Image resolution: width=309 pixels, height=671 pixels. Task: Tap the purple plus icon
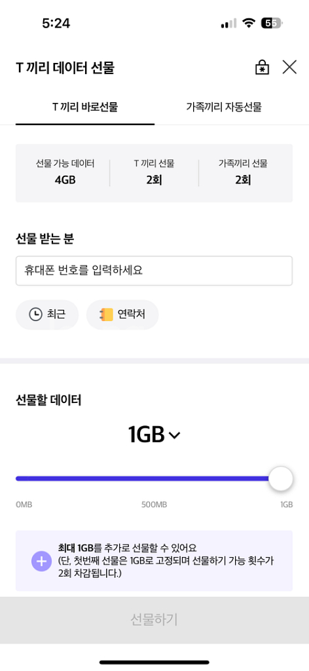click(x=41, y=561)
